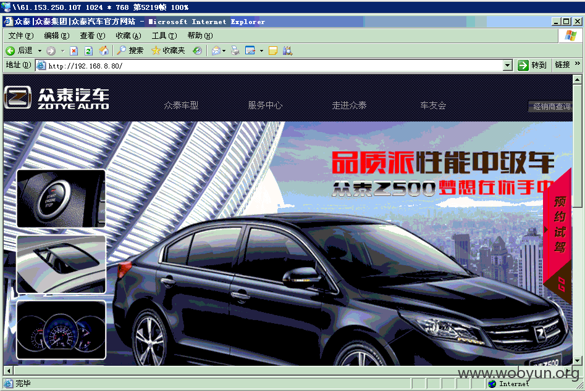Image resolution: width=585 pixels, height=391 pixels.
Task: Click the 众泰Z500 banner text
Action: 384,189
